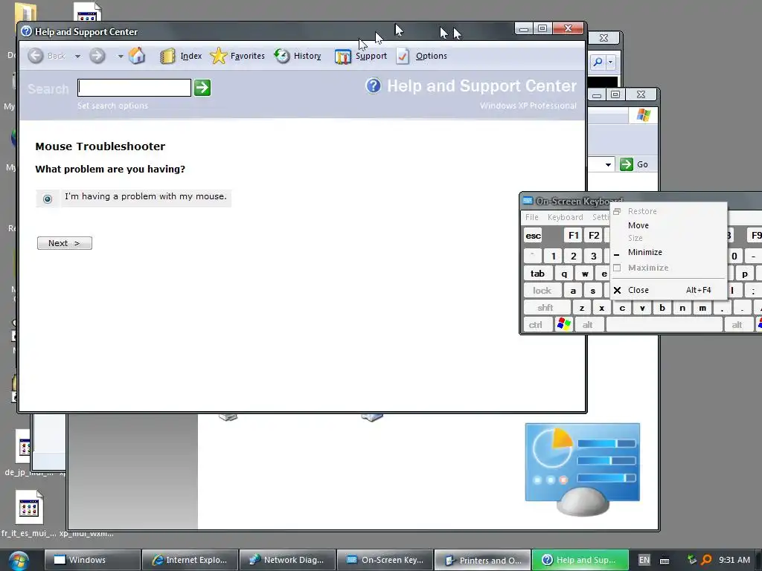Screen dimensions: 762x571
Task: Click the Forward arrow in Help toolbar
Action: [97, 56]
